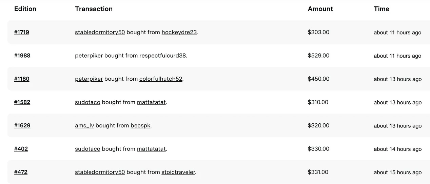
Task: Open edition #402 link
Action: point(21,149)
